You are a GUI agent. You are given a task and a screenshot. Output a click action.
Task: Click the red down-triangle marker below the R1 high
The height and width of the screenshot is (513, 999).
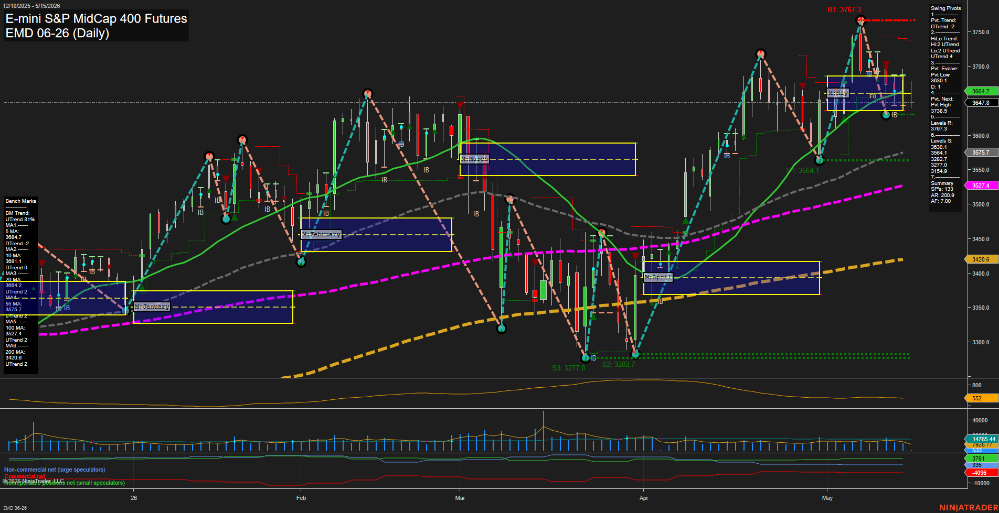click(x=886, y=64)
